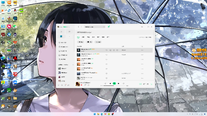
Task: Click the download icon in highlighted song row
Action: coord(110,50)
